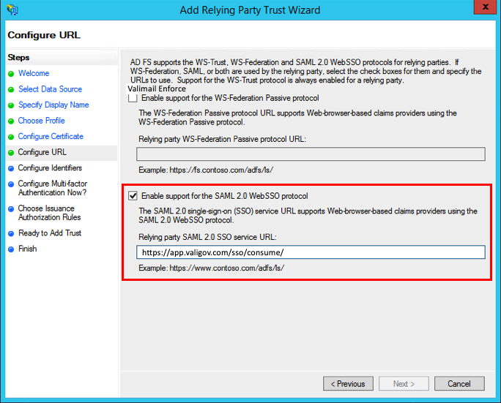
Task: Select Configure Multi-factor Authentication Now? step
Action: point(53,188)
